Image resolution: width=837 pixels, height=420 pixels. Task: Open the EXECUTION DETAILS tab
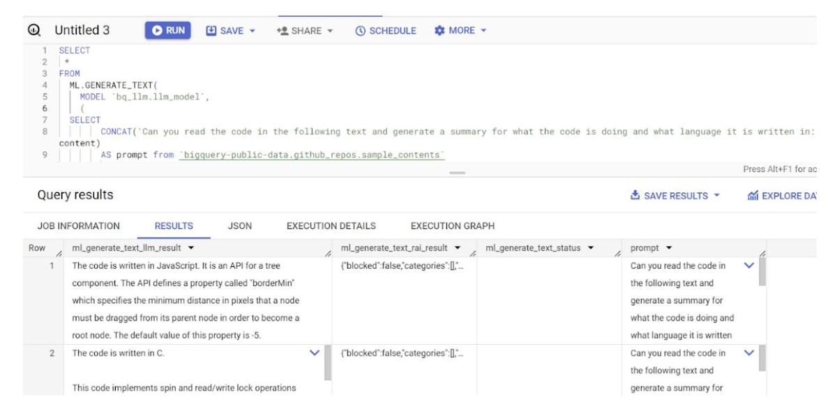pos(331,226)
